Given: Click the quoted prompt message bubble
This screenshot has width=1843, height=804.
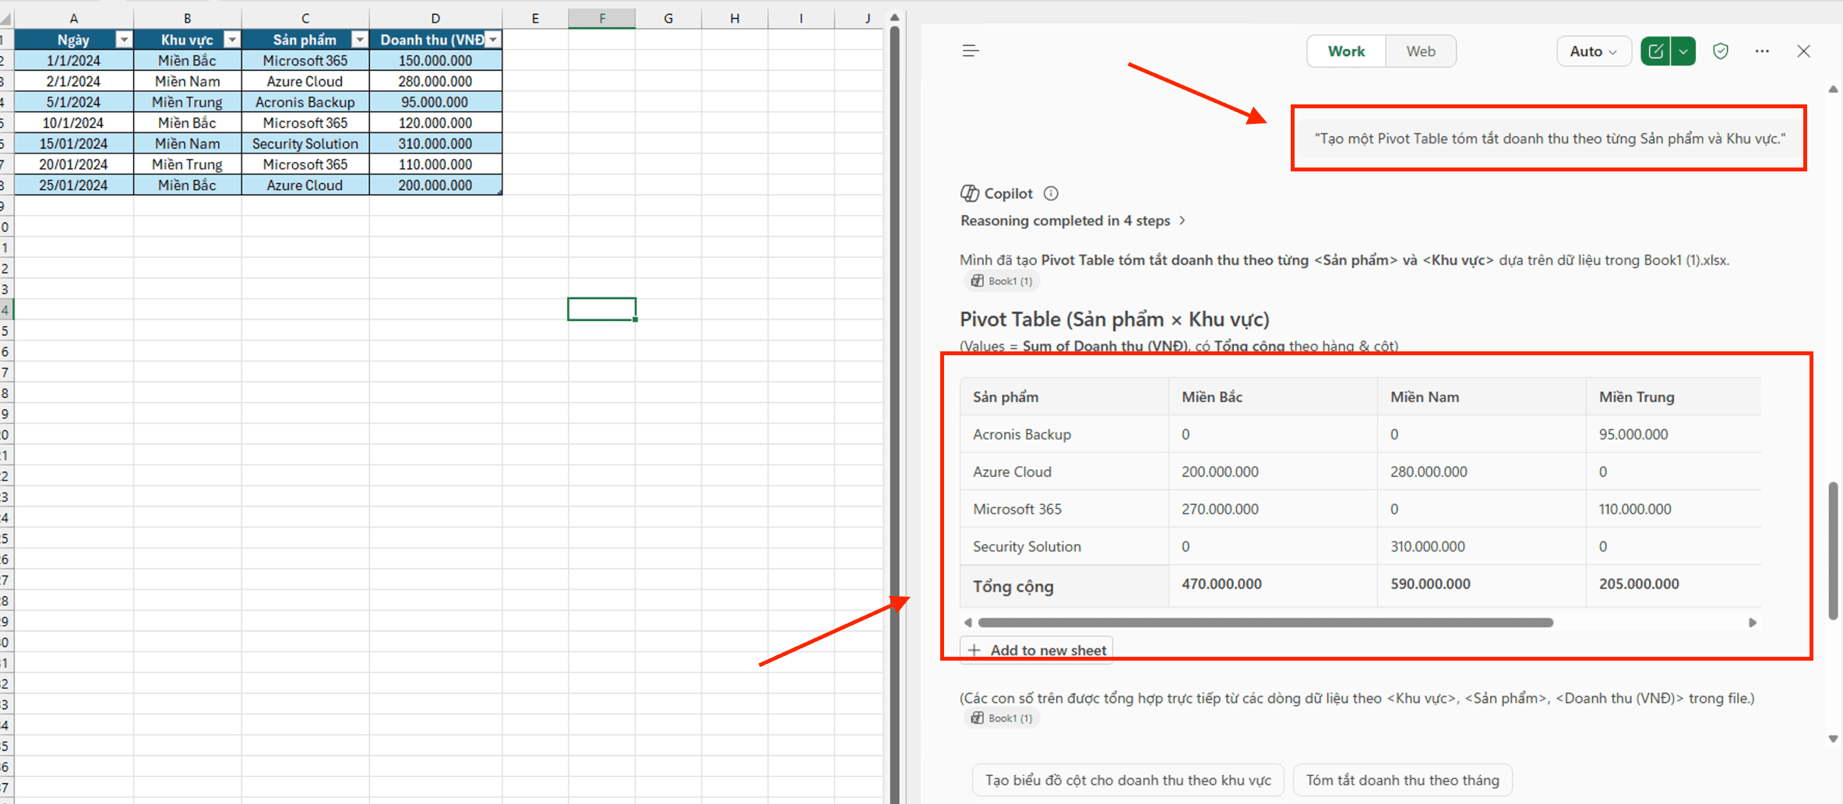Looking at the screenshot, I should 1549,139.
